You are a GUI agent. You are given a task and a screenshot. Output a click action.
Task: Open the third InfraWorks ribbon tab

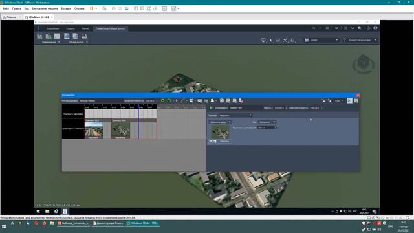click(x=85, y=28)
